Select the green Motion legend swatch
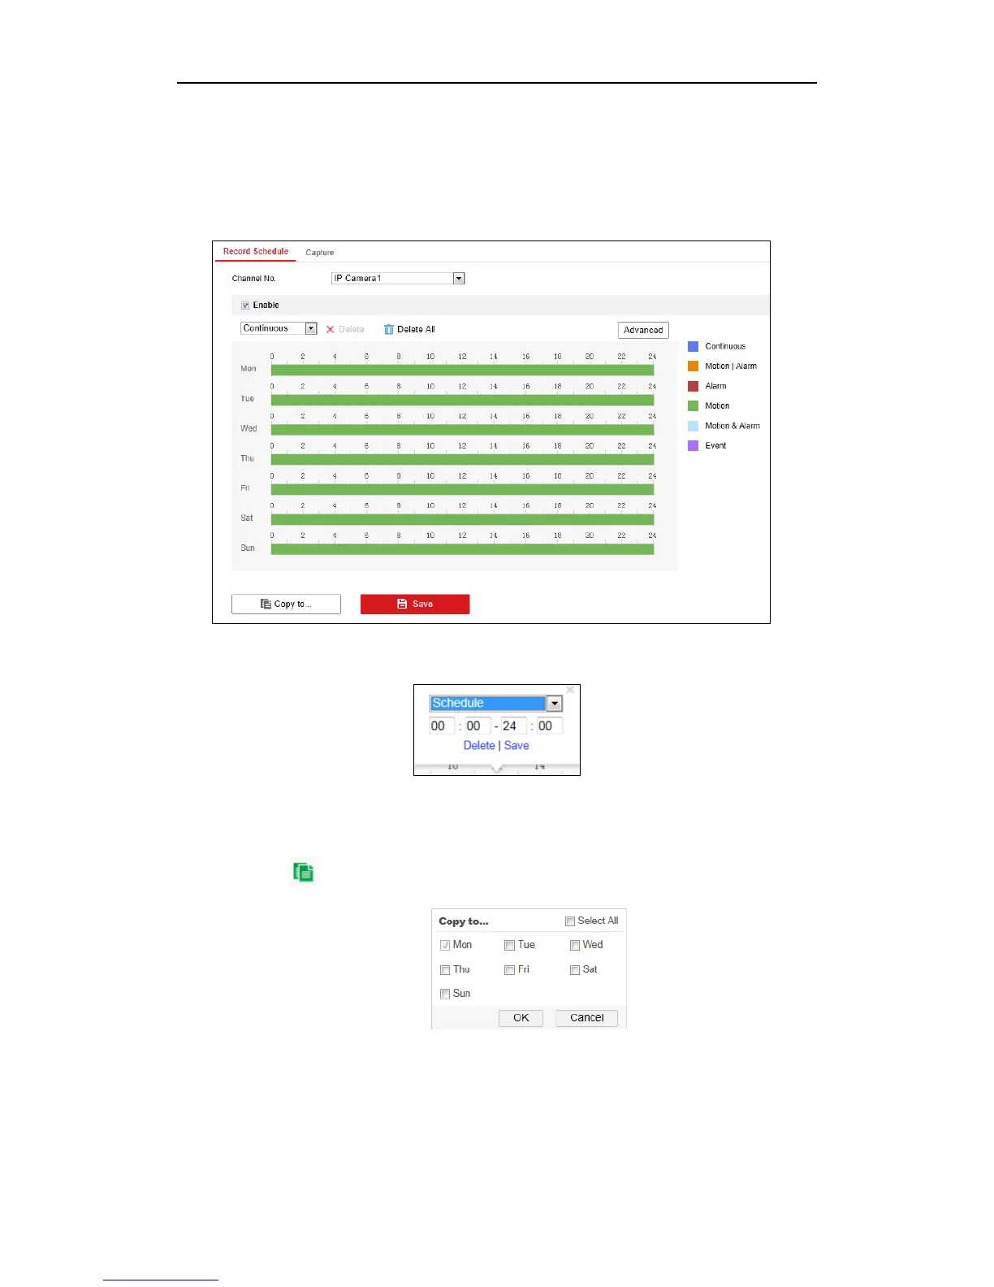Viewport: 994px width, 1287px height. [694, 406]
